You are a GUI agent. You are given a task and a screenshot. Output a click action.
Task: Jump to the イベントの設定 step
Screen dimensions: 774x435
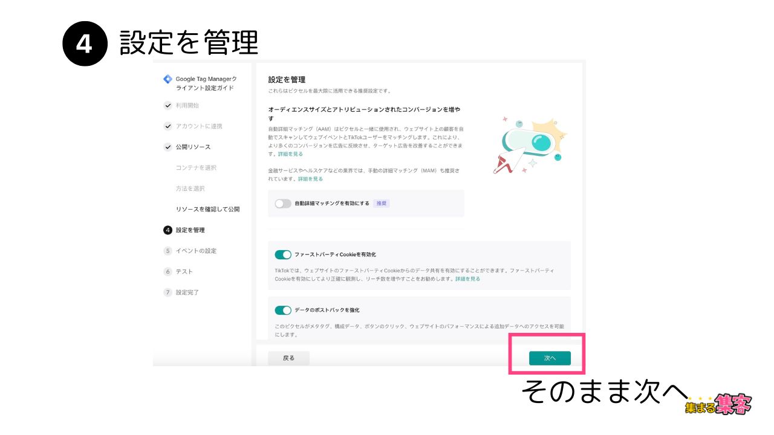pyautogui.click(x=196, y=251)
